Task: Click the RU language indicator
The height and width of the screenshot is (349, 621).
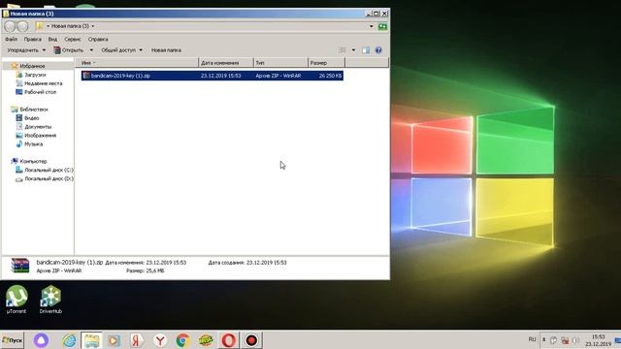Action: (x=532, y=339)
